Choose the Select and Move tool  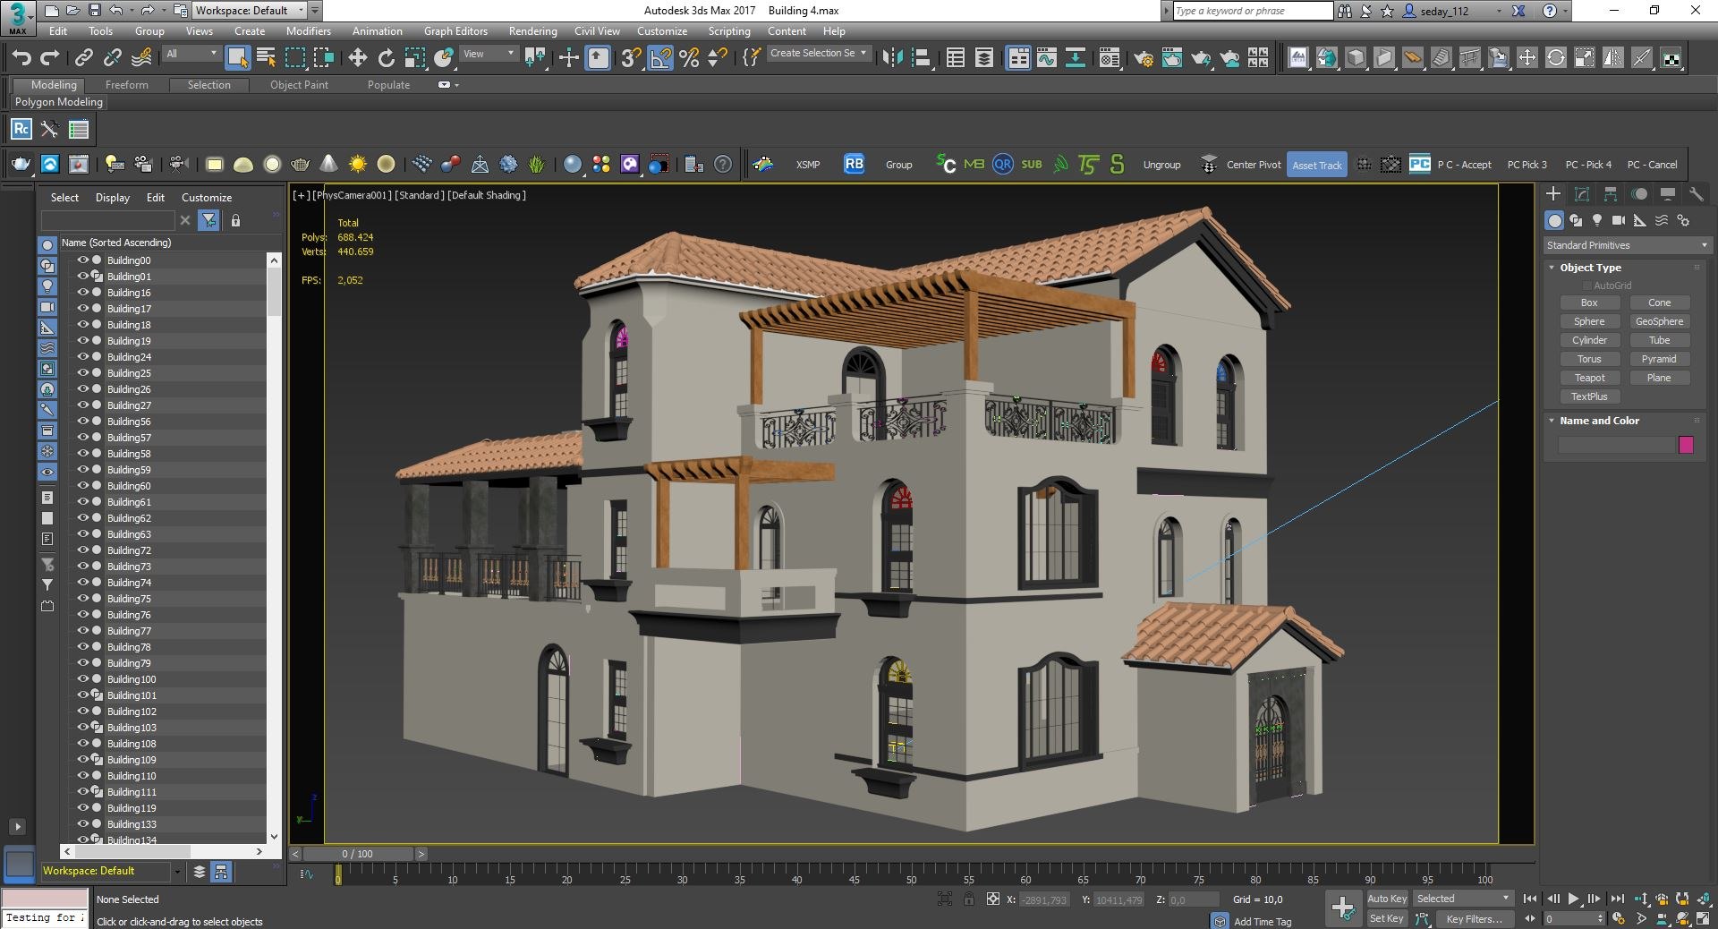tap(357, 58)
